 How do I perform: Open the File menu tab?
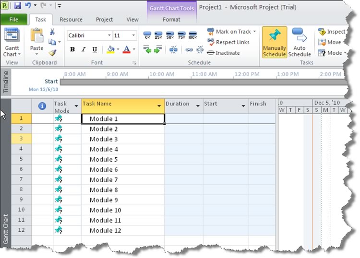coord(13,20)
